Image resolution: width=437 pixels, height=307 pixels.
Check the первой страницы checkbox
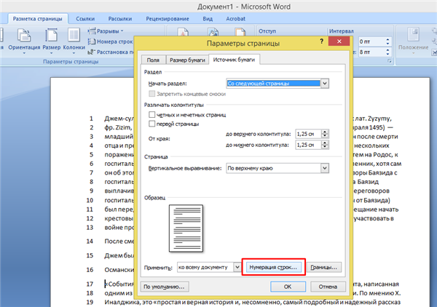coord(152,124)
